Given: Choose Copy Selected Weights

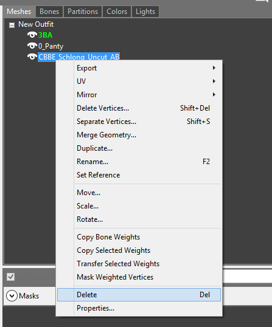Looking at the screenshot, I should click(x=139, y=250).
